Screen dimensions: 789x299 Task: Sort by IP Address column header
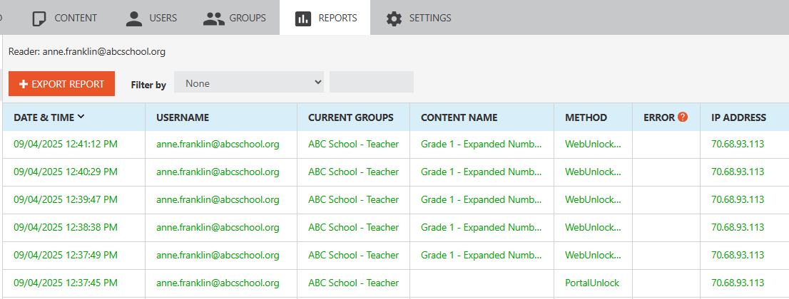tap(738, 117)
